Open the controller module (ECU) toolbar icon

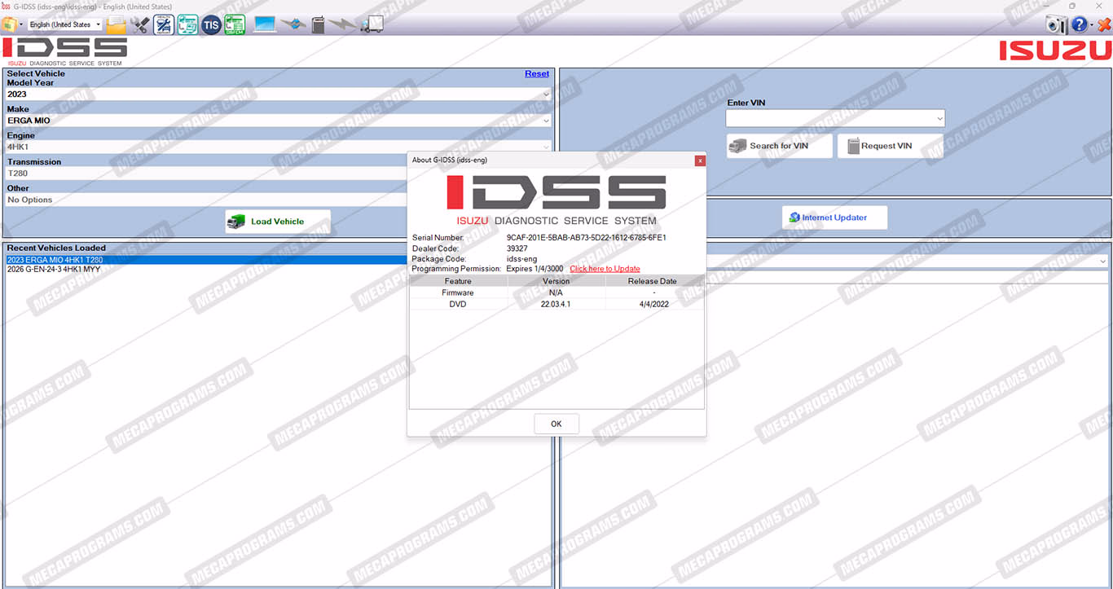pyautogui.click(x=319, y=24)
